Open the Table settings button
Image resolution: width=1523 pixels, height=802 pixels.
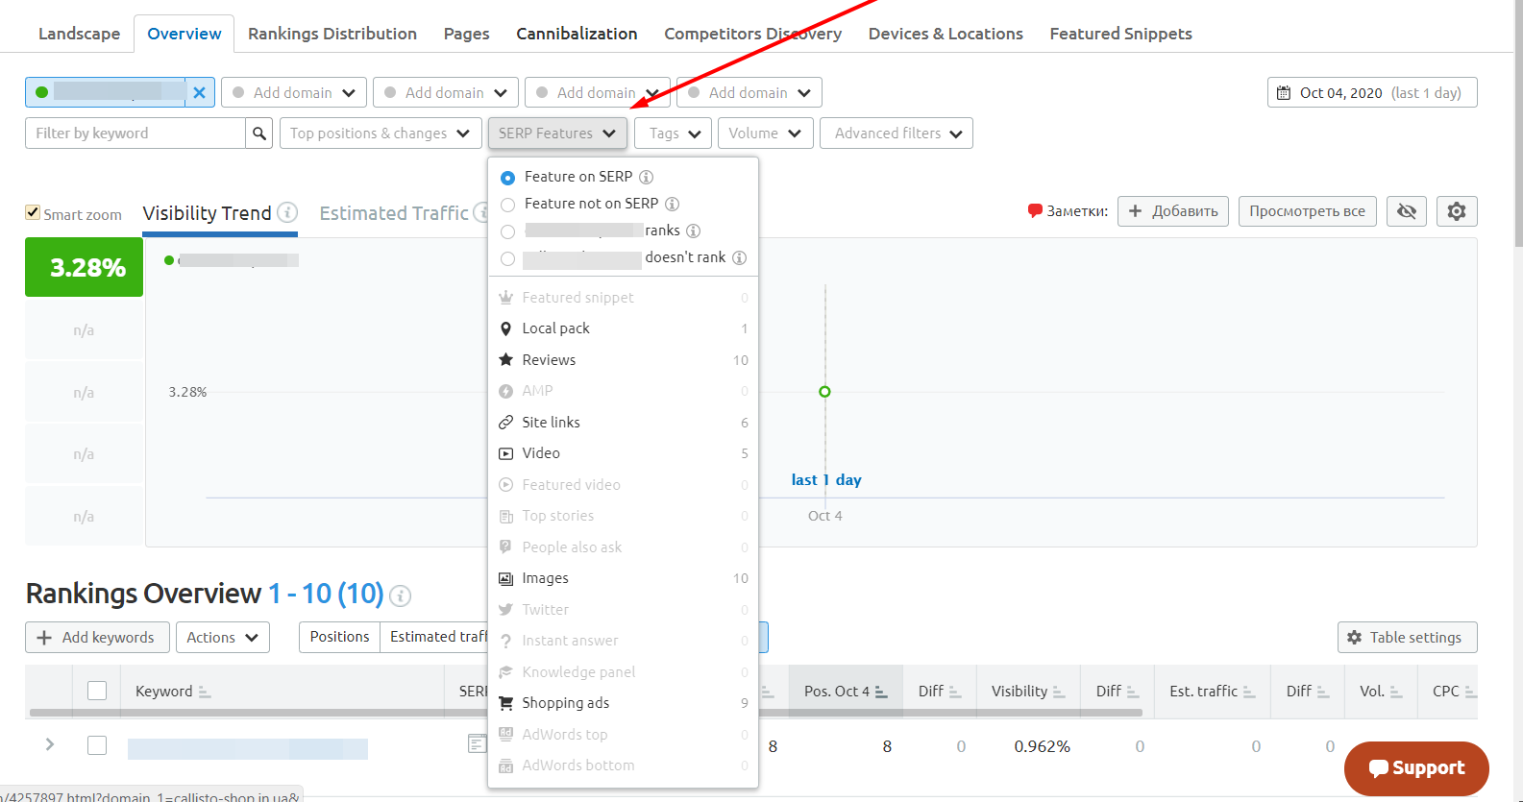point(1406,638)
